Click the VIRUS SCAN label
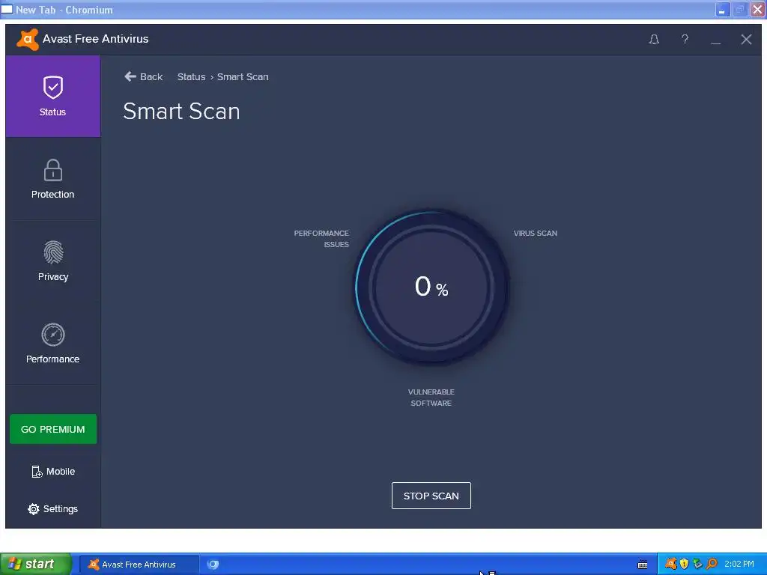Screen dimensions: 767x575 point(535,234)
